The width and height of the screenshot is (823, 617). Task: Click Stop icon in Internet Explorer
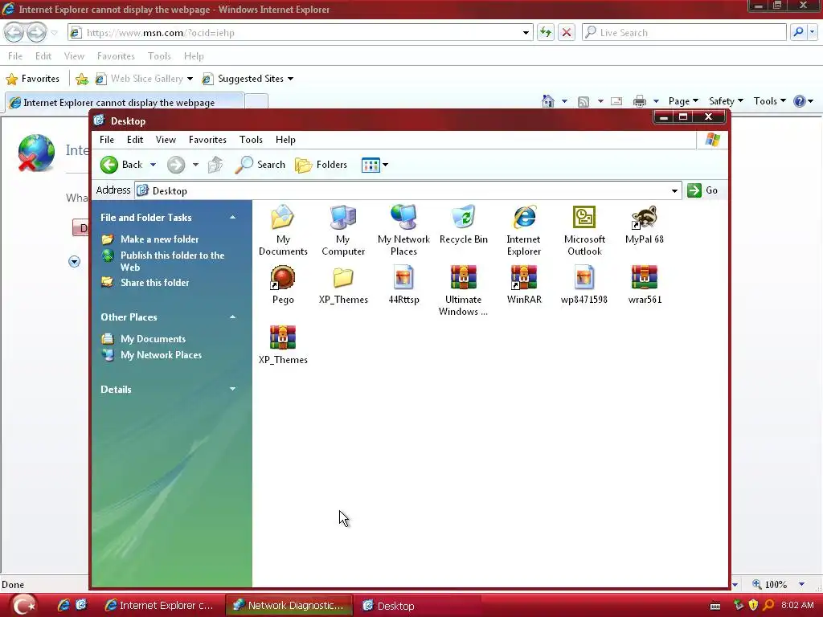[567, 32]
